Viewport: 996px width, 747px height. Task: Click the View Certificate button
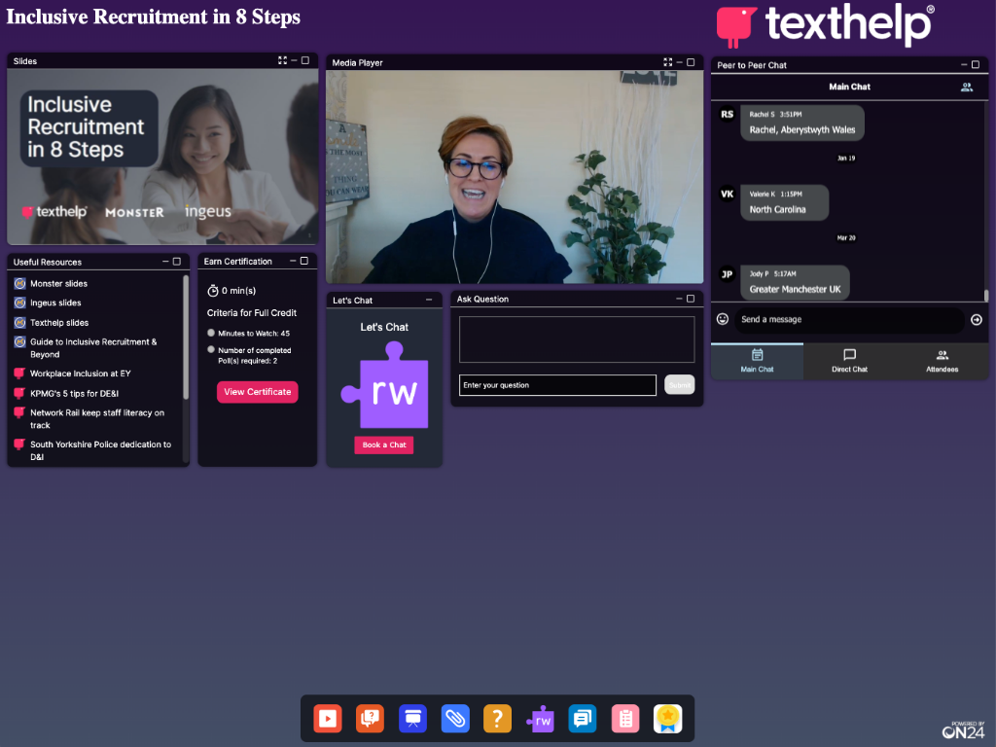tap(257, 391)
